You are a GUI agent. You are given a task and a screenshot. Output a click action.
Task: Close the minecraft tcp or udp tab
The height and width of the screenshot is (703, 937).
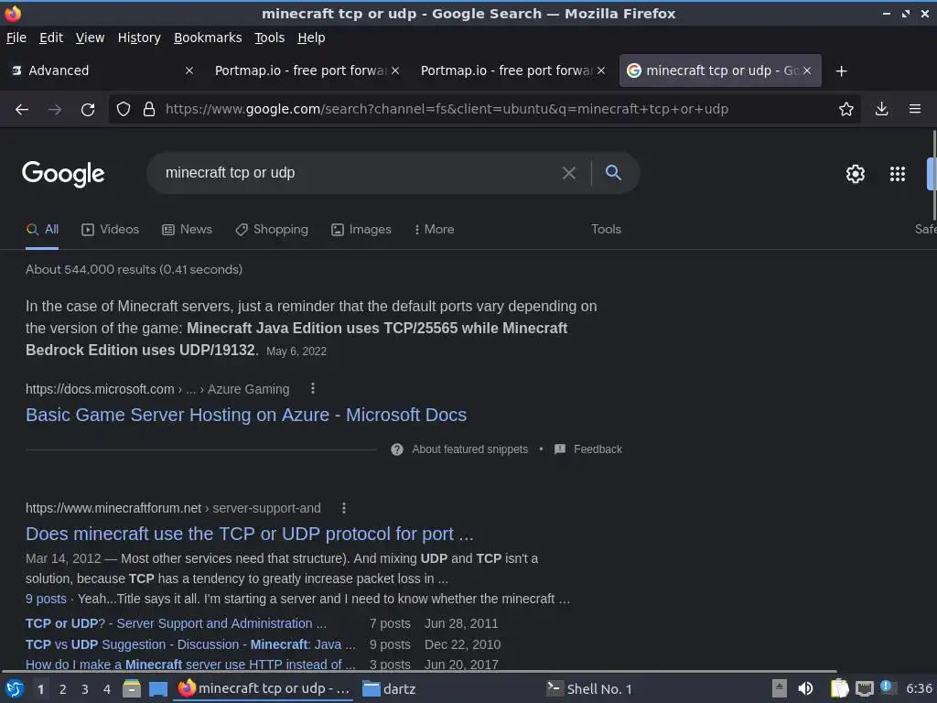[807, 70]
